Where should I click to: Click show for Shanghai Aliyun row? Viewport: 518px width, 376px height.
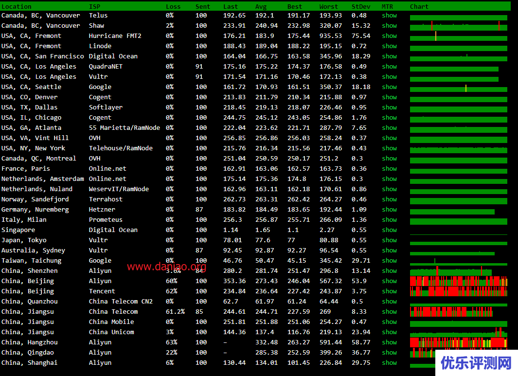[389, 363]
